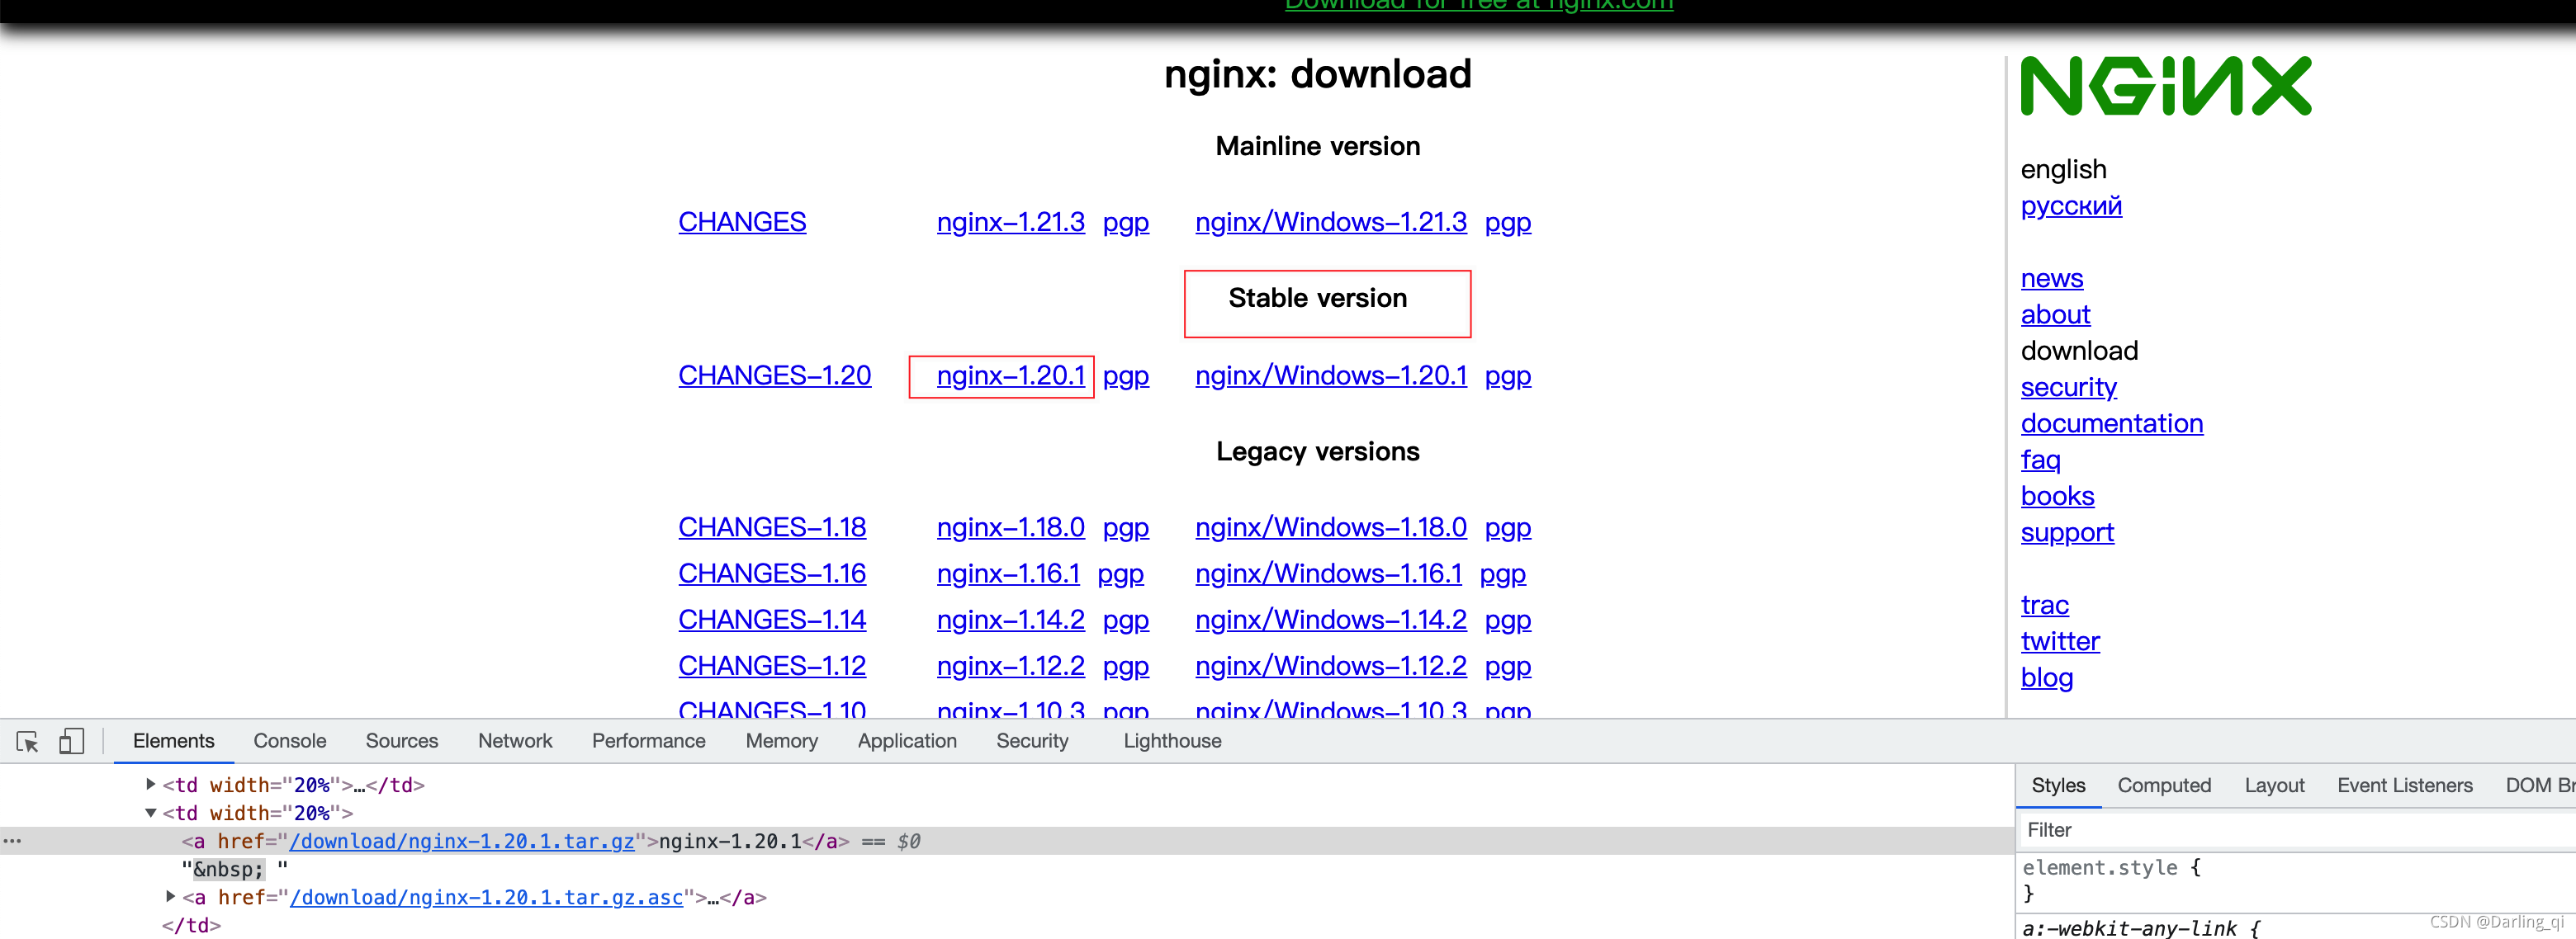Switch to the Application tab
The image size is (2576, 939).
tap(907, 740)
